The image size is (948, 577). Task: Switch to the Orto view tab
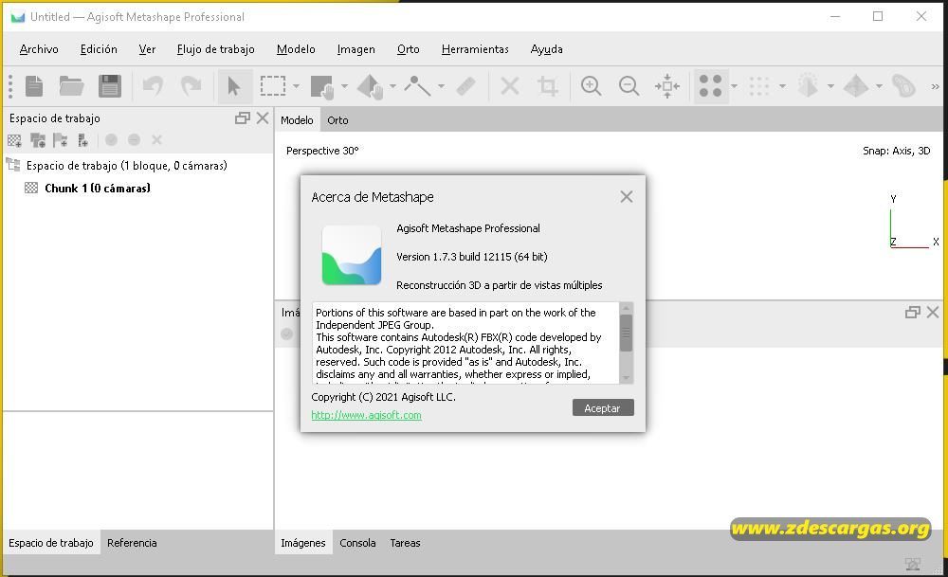pyautogui.click(x=337, y=120)
